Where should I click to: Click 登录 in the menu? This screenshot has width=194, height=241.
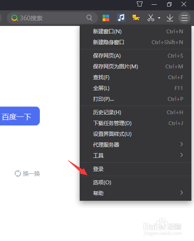point(136,169)
